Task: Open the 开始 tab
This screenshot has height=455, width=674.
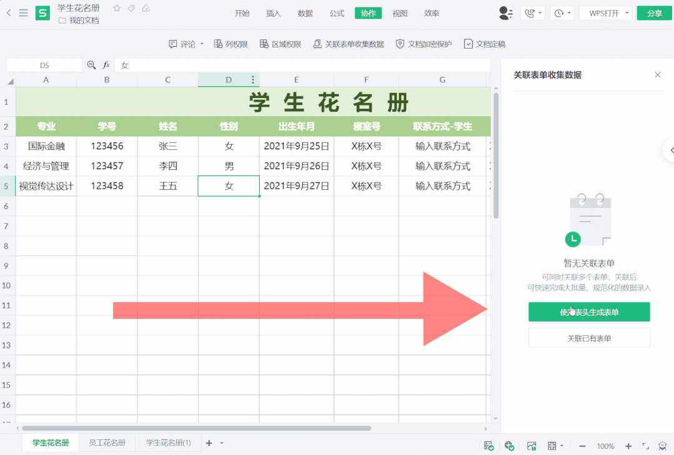Action: tap(242, 13)
